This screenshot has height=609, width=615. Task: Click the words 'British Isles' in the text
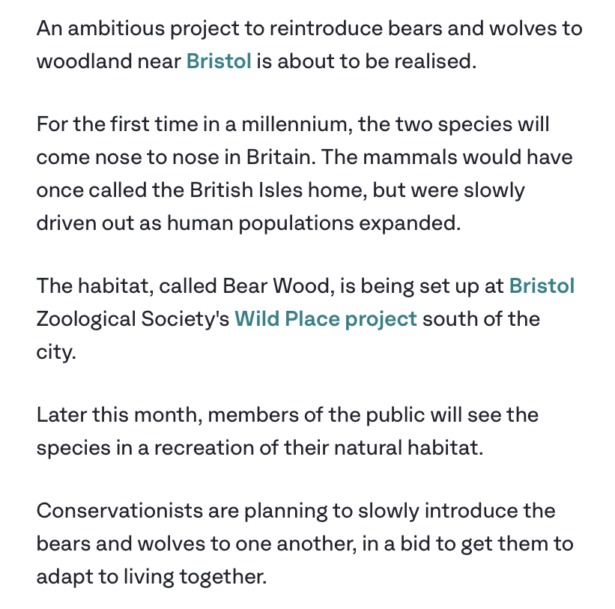point(246,190)
